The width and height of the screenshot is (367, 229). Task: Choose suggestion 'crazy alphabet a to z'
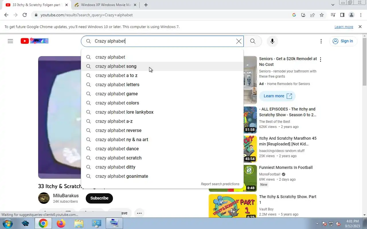162,75
